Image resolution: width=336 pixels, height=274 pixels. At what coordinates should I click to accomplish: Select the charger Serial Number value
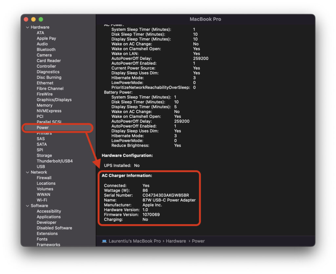(x=165, y=195)
